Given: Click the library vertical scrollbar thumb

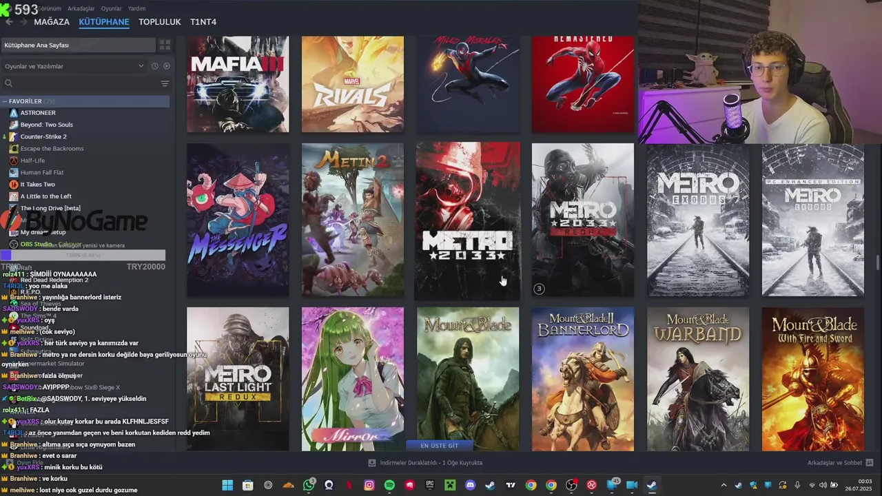Looking at the screenshot, I should pos(878,263).
